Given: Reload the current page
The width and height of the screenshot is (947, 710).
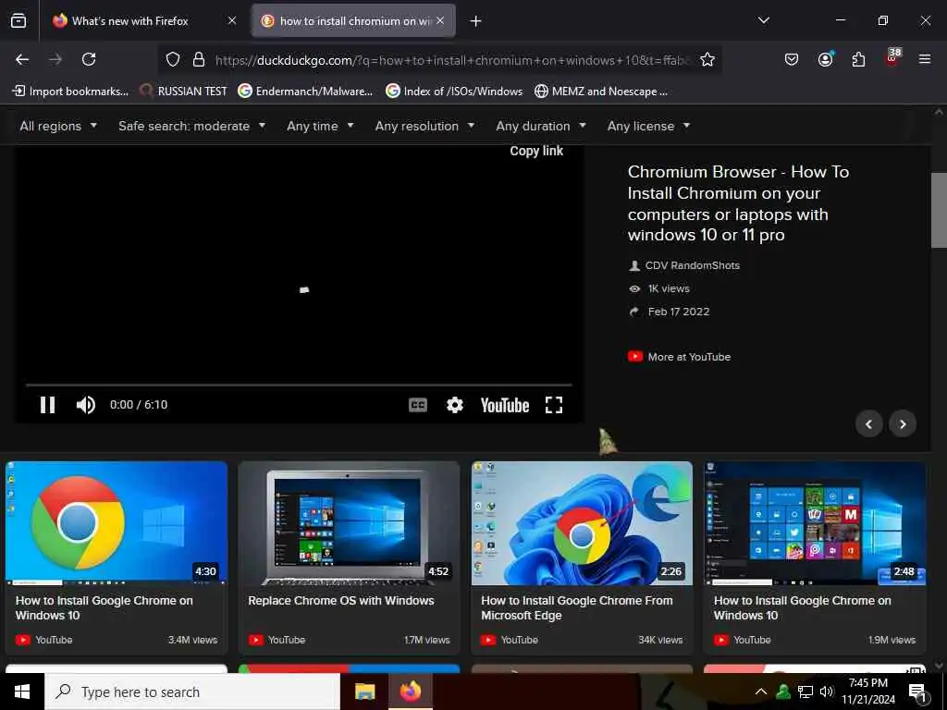Looking at the screenshot, I should 89,59.
